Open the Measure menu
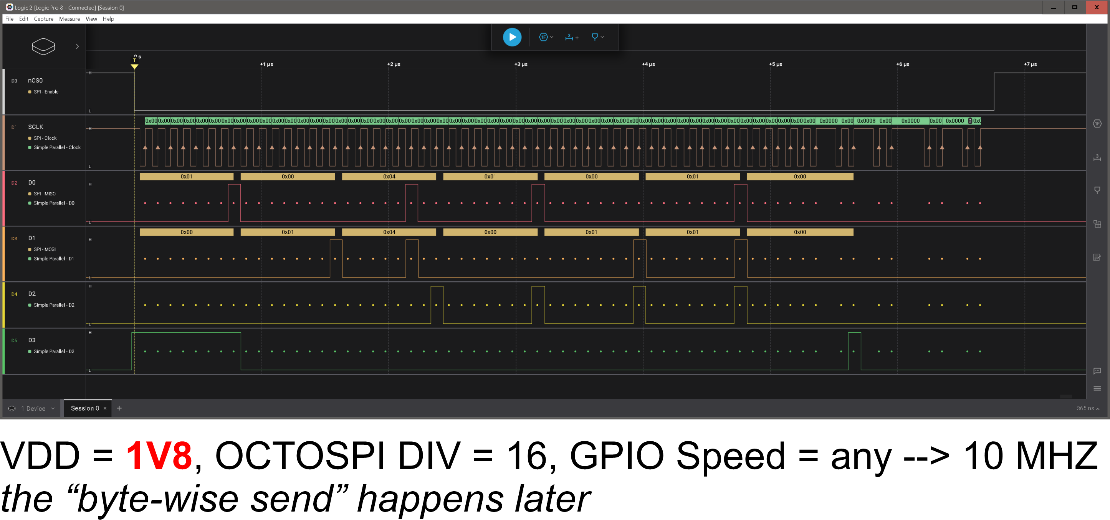 point(69,19)
